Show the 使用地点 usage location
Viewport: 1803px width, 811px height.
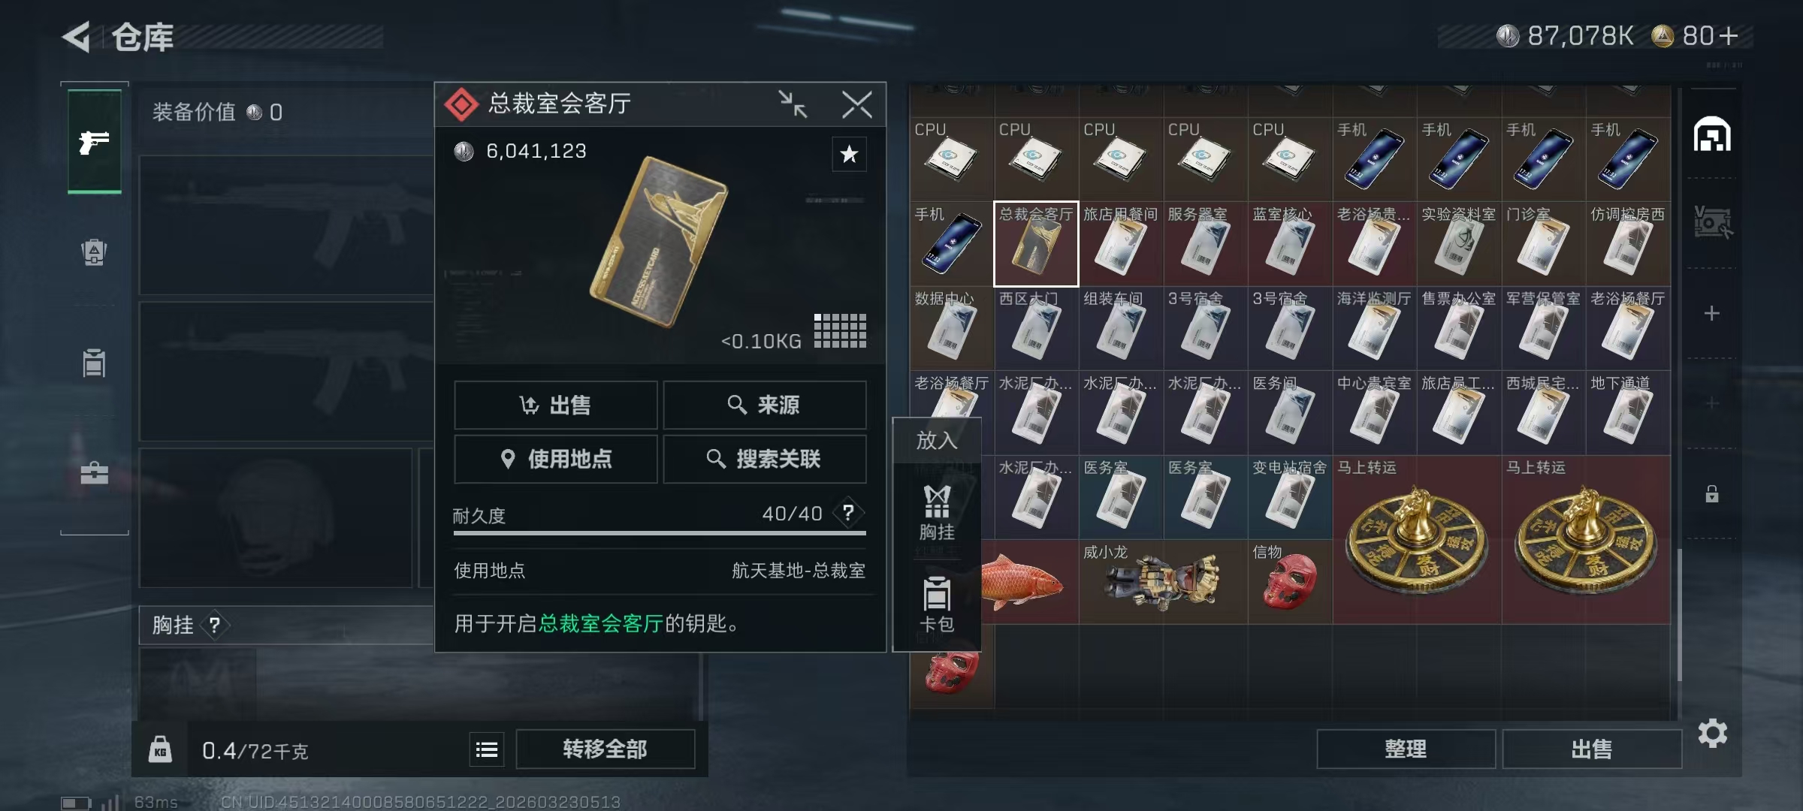tap(556, 459)
